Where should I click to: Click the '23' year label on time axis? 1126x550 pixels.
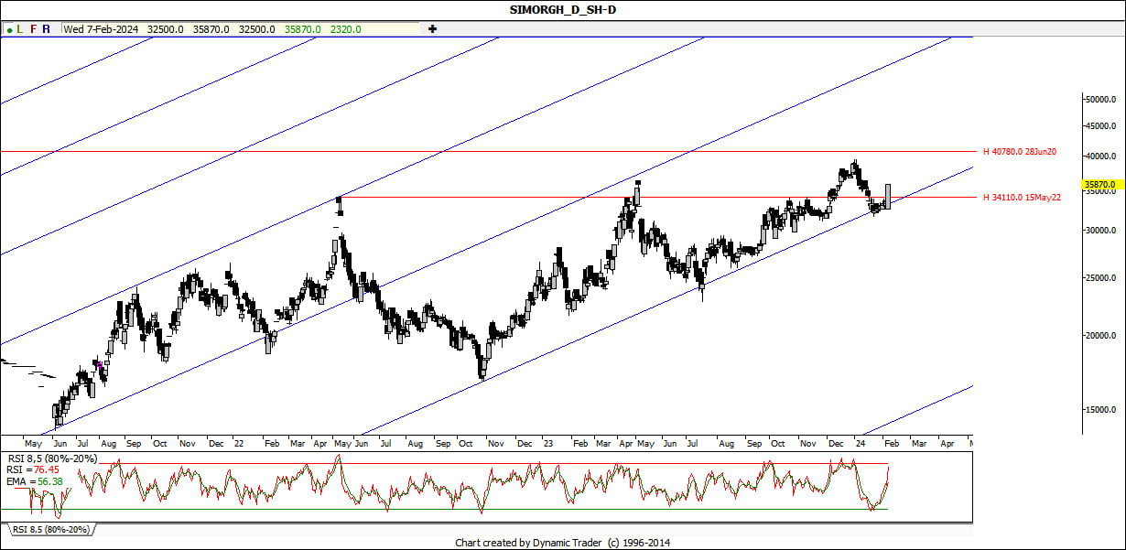549,443
